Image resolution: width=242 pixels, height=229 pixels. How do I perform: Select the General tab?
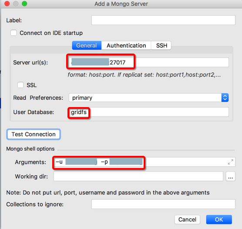coord(87,46)
